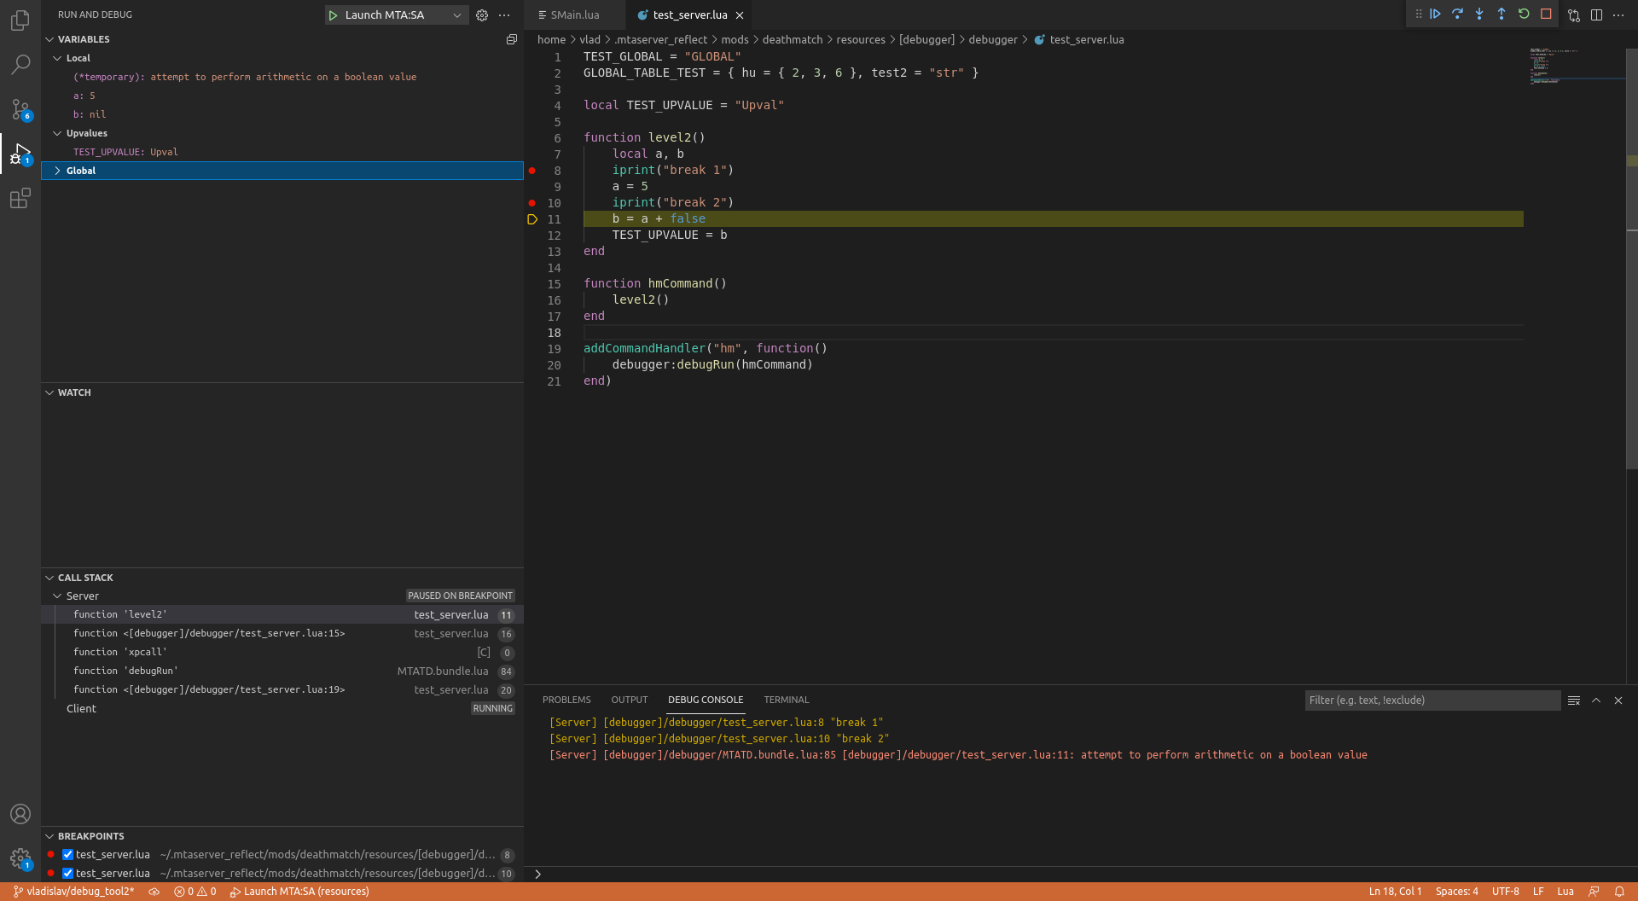Close the test_server.lua tab
1638x901 pixels.
(x=740, y=15)
